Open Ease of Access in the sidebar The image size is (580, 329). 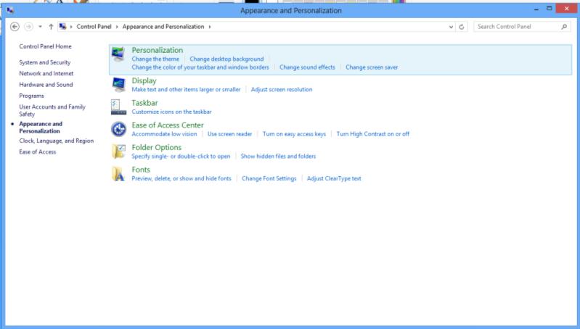[37, 151]
